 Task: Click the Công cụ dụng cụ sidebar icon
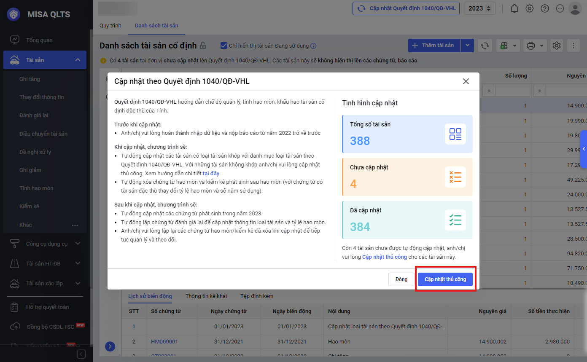15,244
